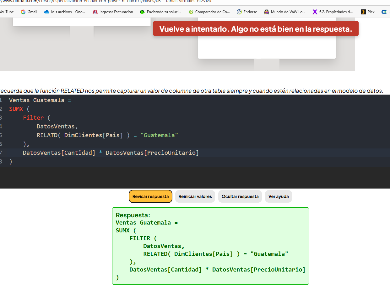Hide the answer with Ocultar respuesta
This screenshot has width=390, height=285.
(240, 197)
